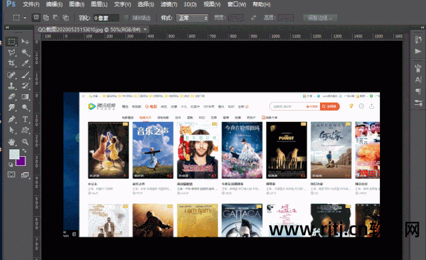Change the screen mode

coord(25,175)
